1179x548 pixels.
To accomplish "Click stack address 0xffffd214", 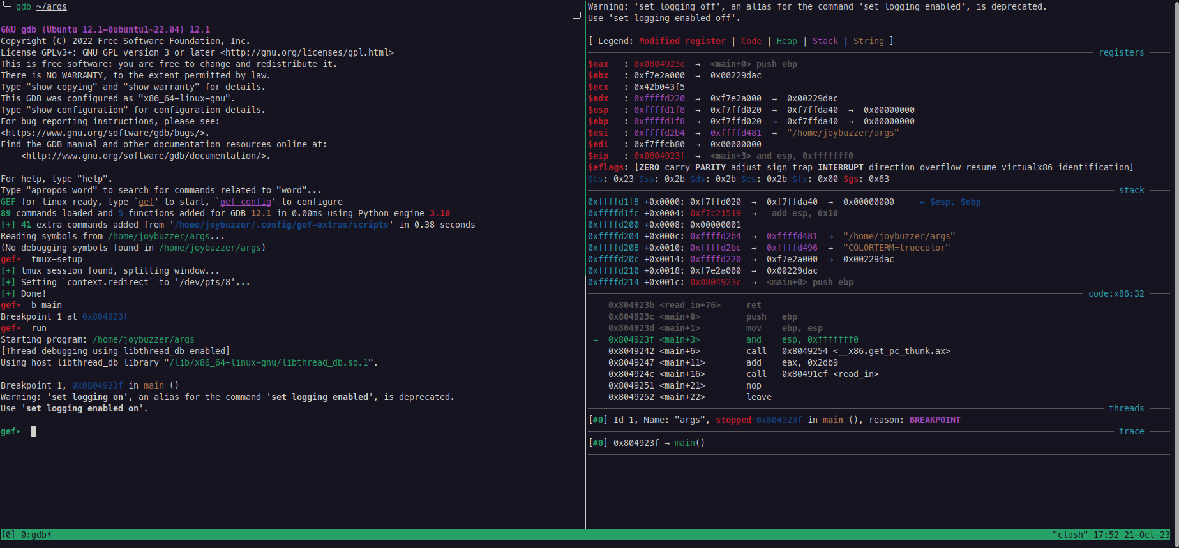I will pyautogui.click(x=613, y=282).
